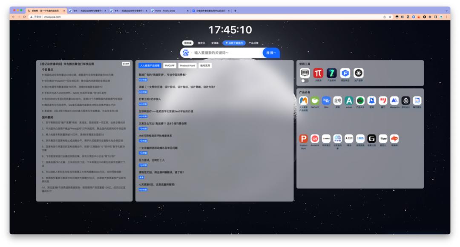460x247 pixels.
Task: Switch to the Home - Feishu Docs tab
Action: (169, 11)
